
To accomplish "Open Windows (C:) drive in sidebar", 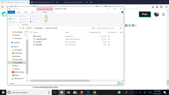I will (19, 78).
